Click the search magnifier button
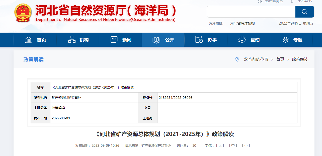The image size is (322, 156). click(x=305, y=12)
